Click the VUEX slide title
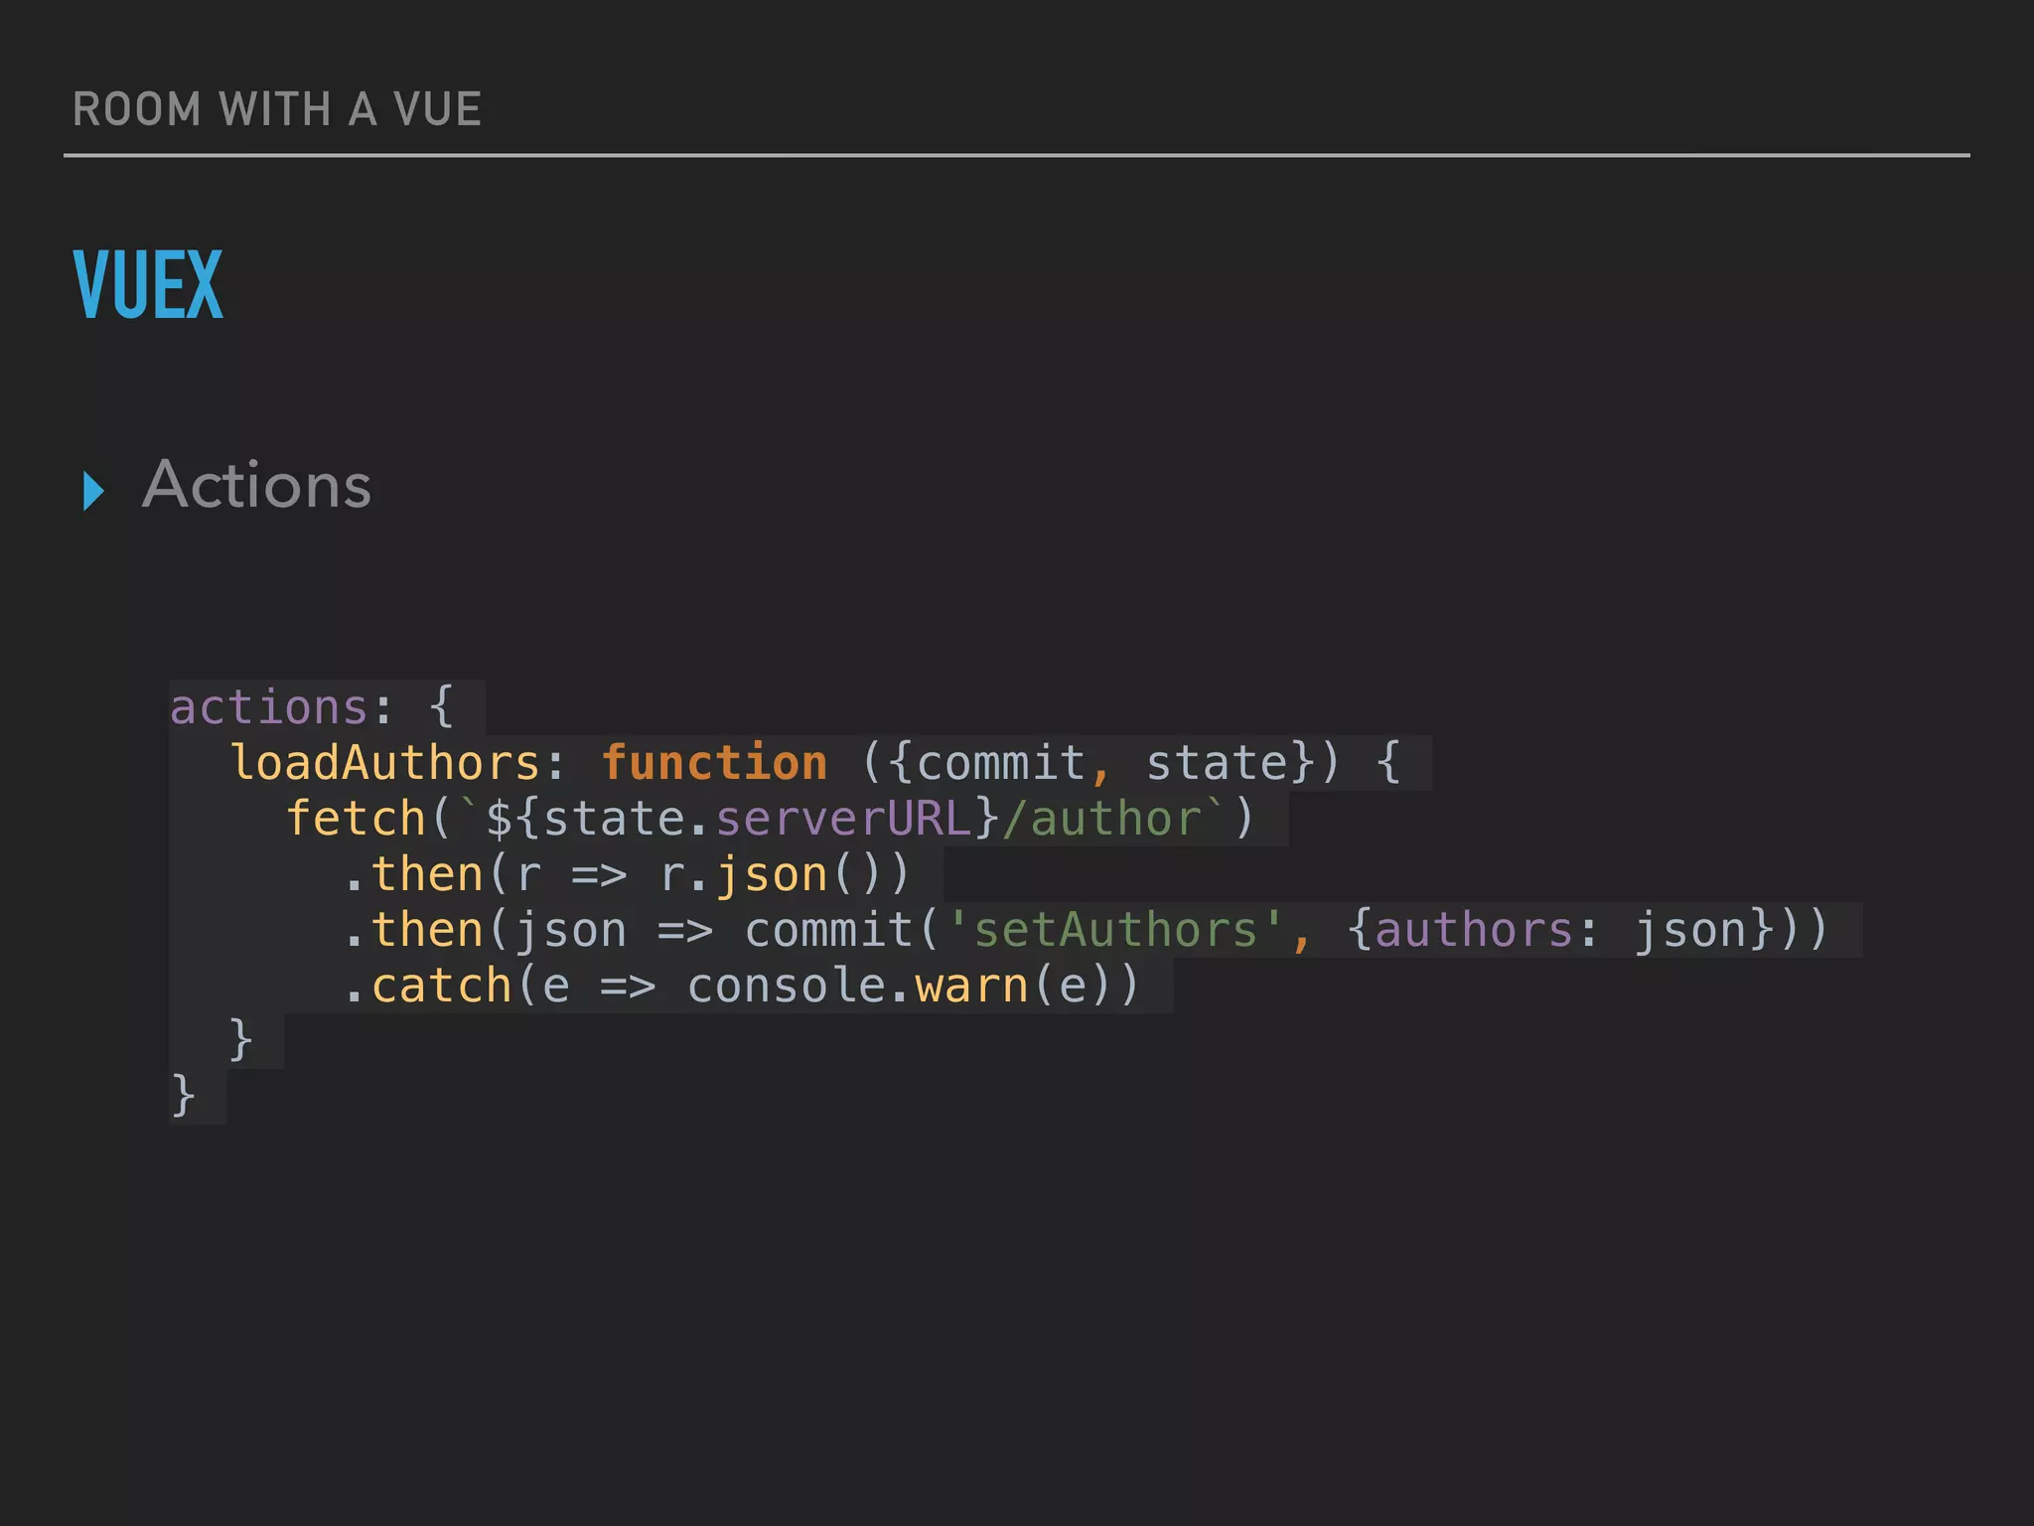The height and width of the screenshot is (1526, 2034). (x=148, y=286)
